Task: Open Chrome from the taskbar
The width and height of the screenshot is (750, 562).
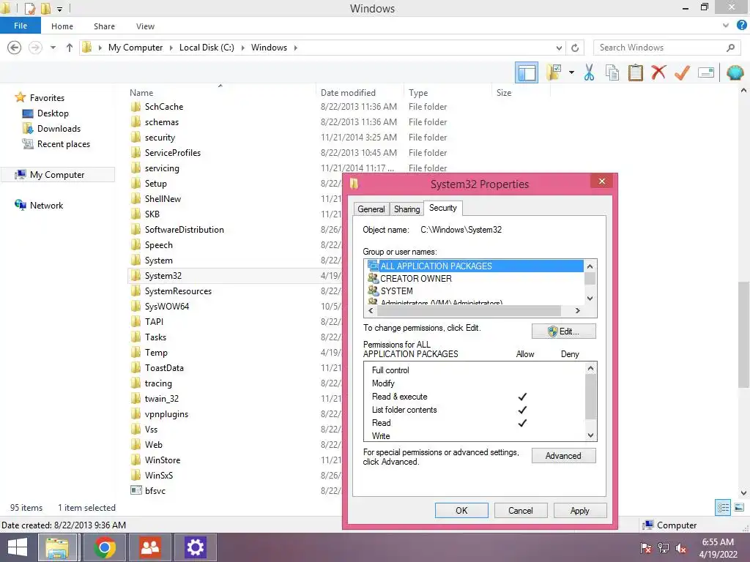Action: (x=105, y=547)
